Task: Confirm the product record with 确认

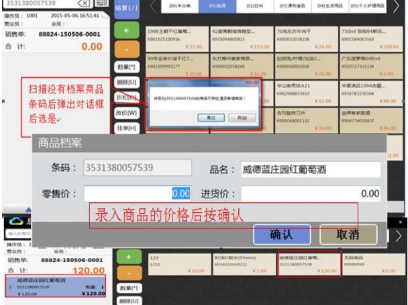Action: pos(282,234)
